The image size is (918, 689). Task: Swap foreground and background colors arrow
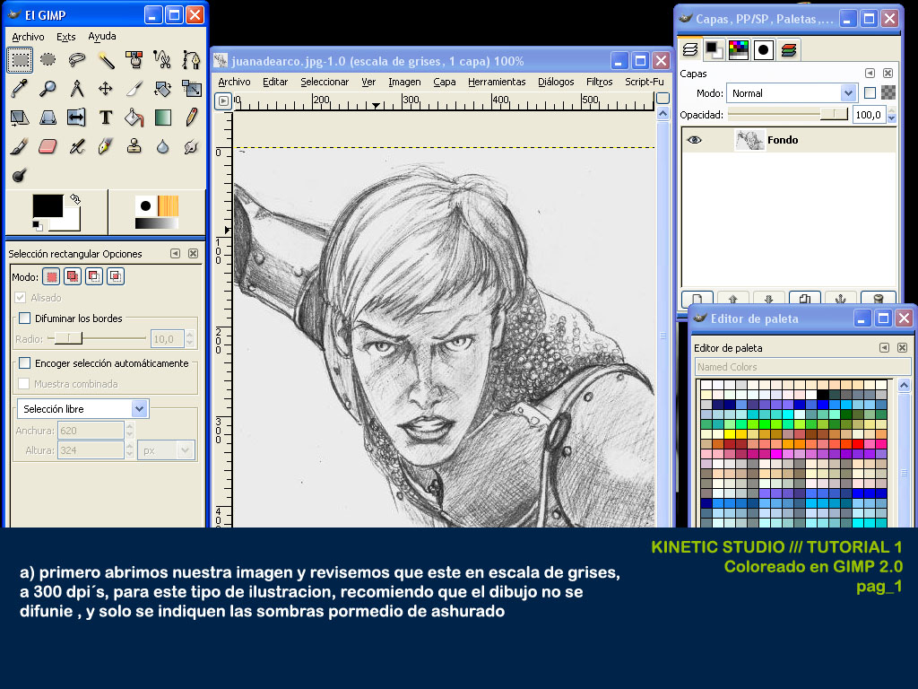(x=75, y=199)
